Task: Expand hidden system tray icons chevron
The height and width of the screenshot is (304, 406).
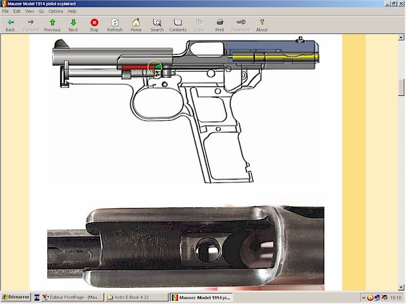Action: [x=363, y=298]
